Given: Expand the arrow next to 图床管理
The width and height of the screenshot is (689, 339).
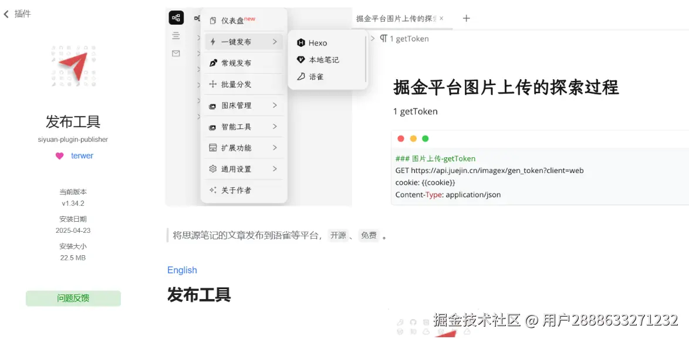Looking at the screenshot, I should click(275, 106).
